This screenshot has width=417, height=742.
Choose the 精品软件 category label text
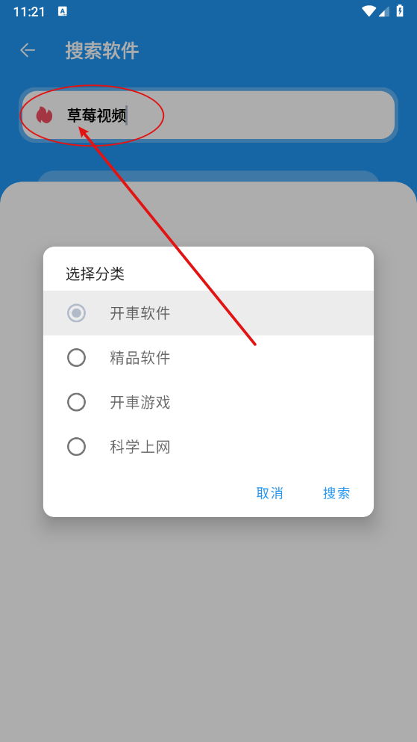pyautogui.click(x=140, y=358)
